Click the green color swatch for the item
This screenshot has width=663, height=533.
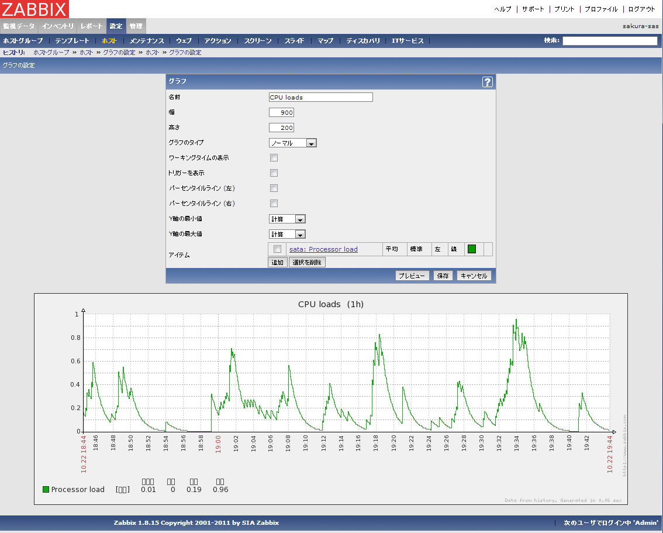[472, 249]
